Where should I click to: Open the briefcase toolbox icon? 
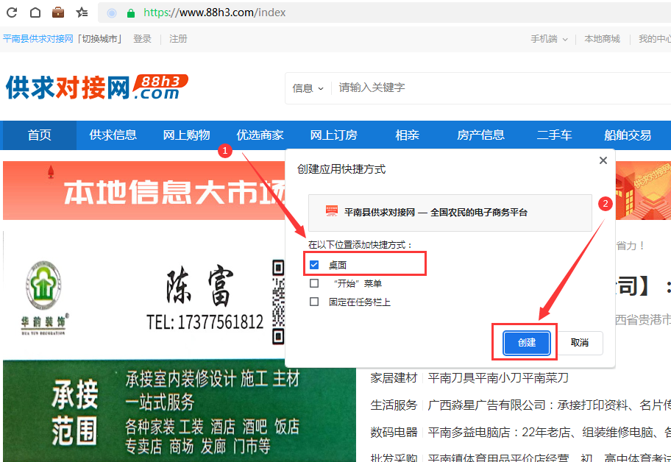coord(58,13)
